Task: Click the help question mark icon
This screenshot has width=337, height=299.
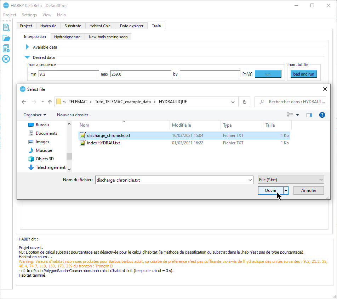Action: (x=322, y=115)
